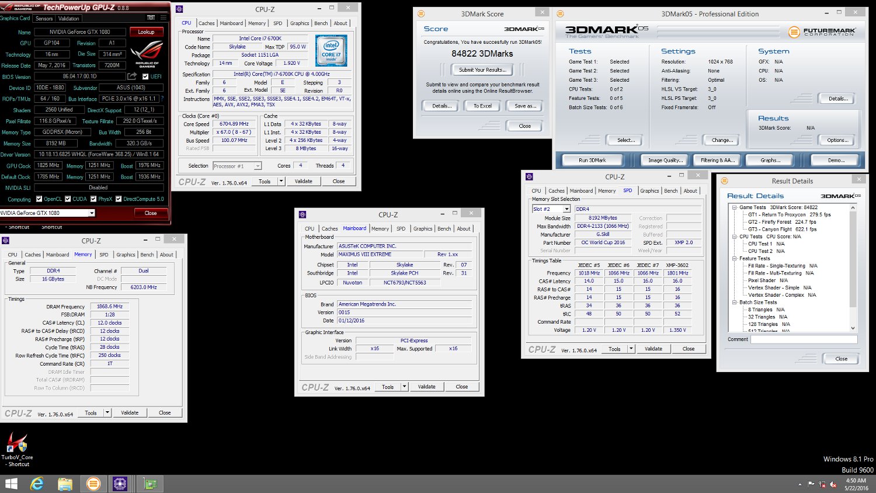This screenshot has height=493, width=876.
Task: Select GT3 - Canyon Flight row
Action: [783, 229]
